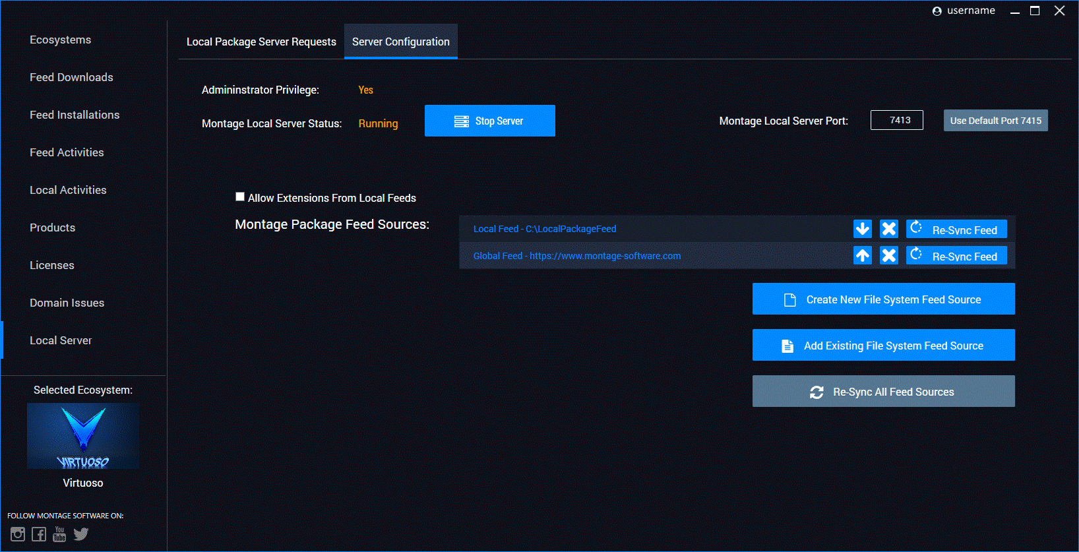
Task: Re-Sync All Feed Sources
Action: [x=884, y=391]
